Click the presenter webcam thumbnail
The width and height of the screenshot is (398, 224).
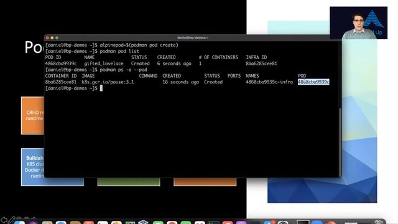(358, 23)
